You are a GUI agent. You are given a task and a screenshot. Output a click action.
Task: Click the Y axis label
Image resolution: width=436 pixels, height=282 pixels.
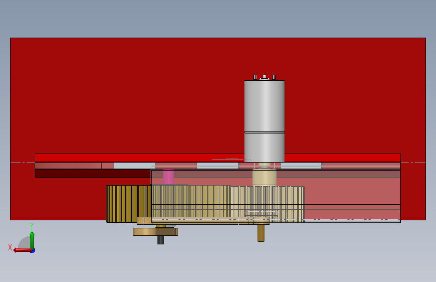click(x=32, y=226)
